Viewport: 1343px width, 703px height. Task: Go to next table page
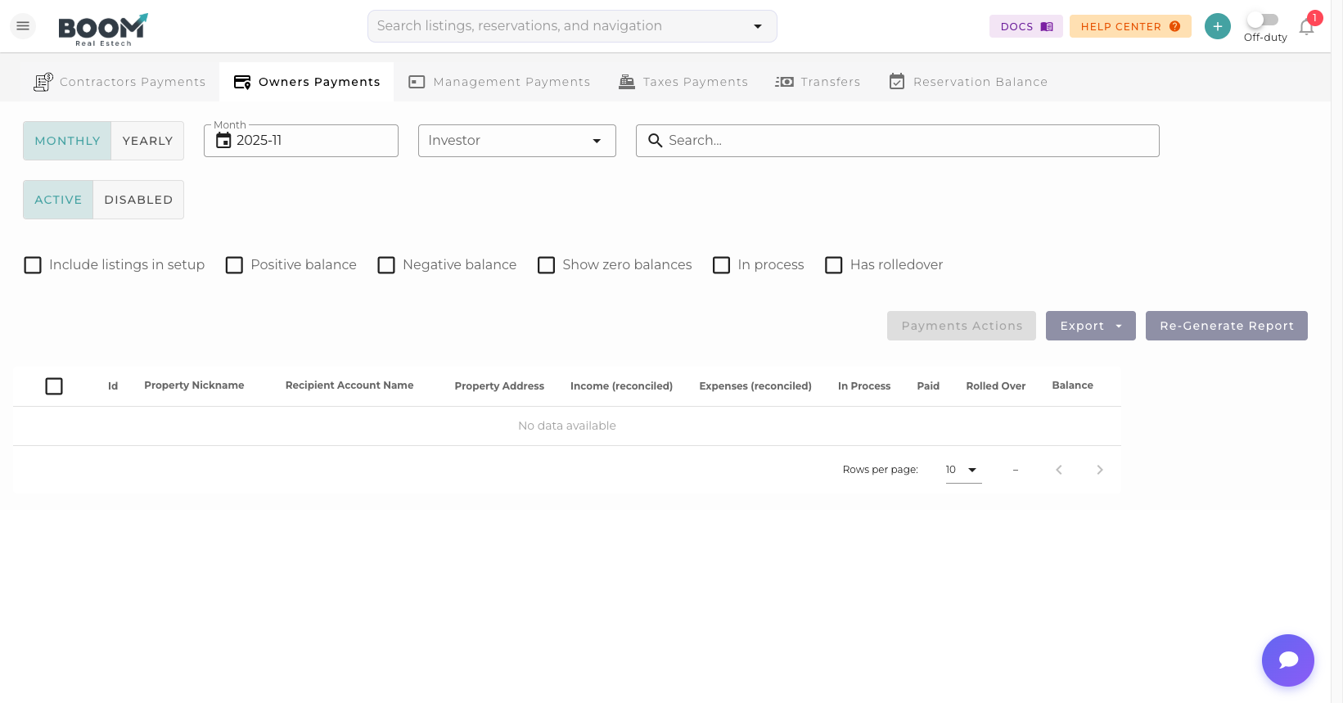(x=1100, y=470)
